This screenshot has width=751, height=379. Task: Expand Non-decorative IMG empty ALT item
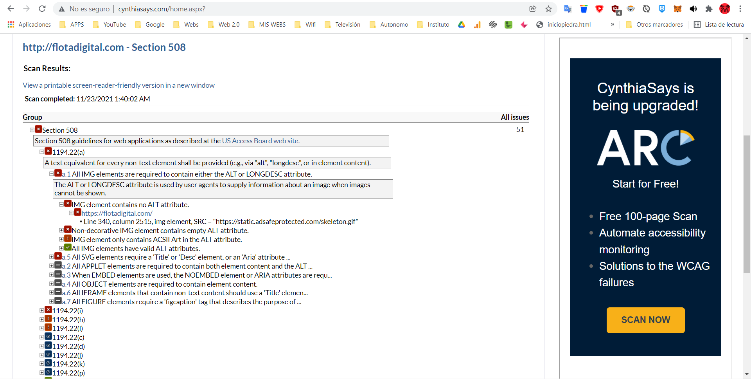[x=61, y=230]
